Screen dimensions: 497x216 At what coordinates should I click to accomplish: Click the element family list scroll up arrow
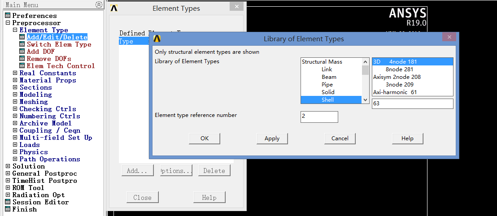pos(366,62)
